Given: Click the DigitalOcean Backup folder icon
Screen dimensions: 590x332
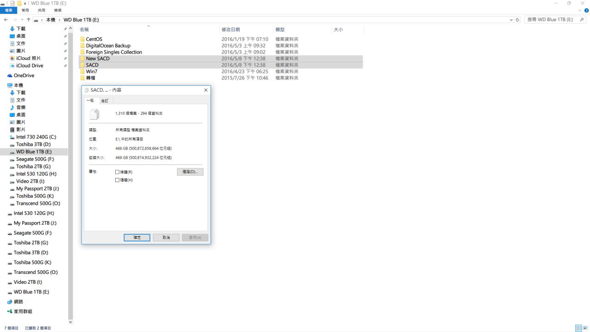Looking at the screenshot, I should (x=83, y=46).
